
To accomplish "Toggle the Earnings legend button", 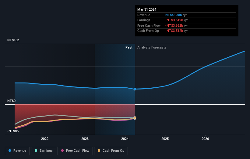I will [44, 151].
